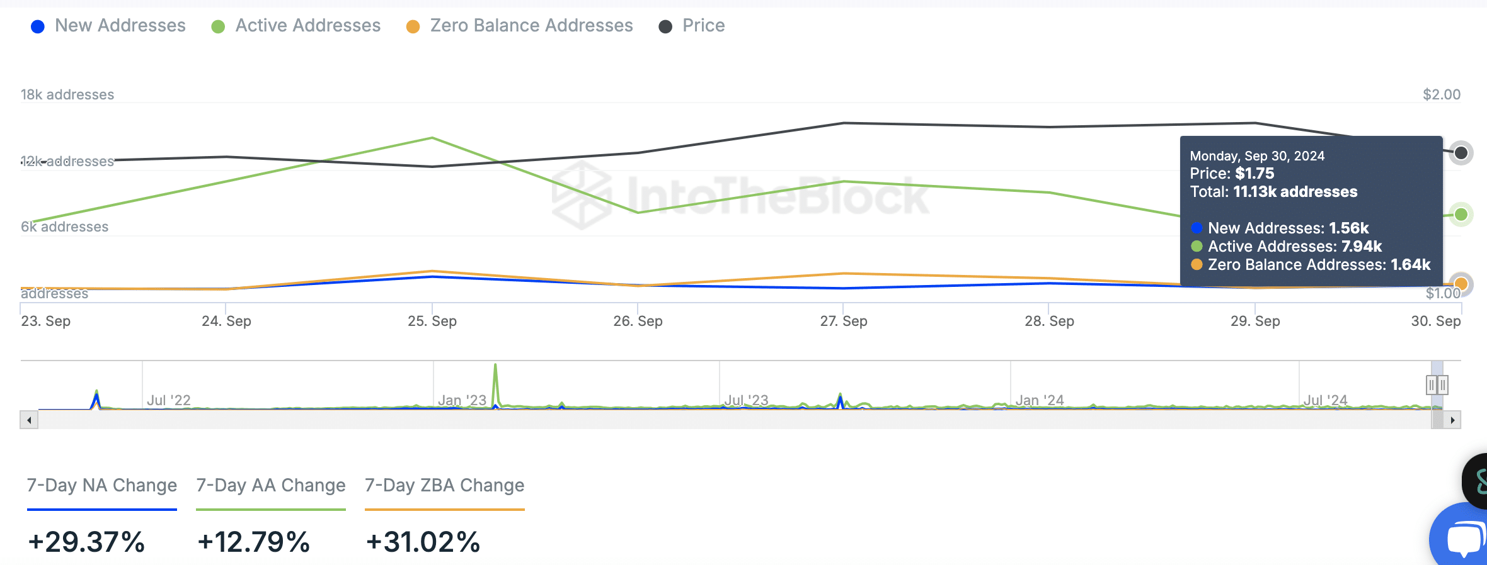Click the navigator scroll right arrow
This screenshot has height=565, width=1487.
[x=1452, y=420]
